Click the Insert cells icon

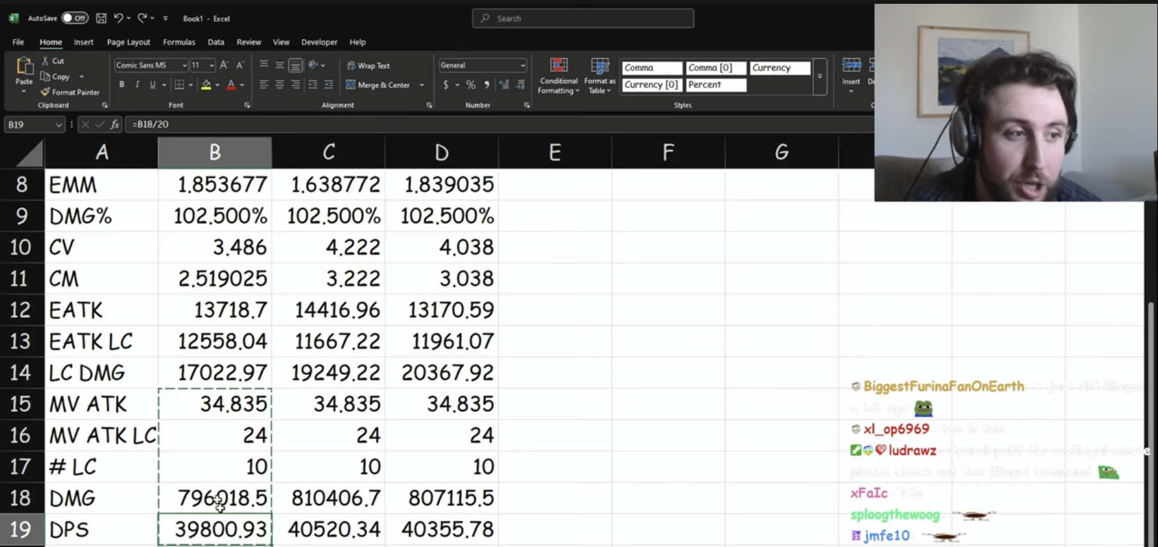tap(851, 66)
